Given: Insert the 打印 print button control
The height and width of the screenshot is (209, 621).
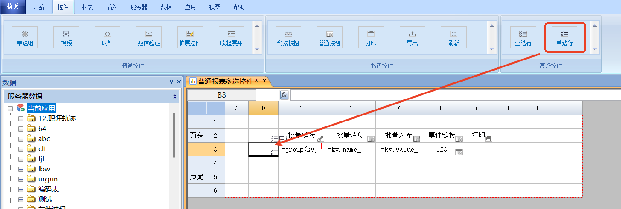Looking at the screenshot, I should click(371, 38).
